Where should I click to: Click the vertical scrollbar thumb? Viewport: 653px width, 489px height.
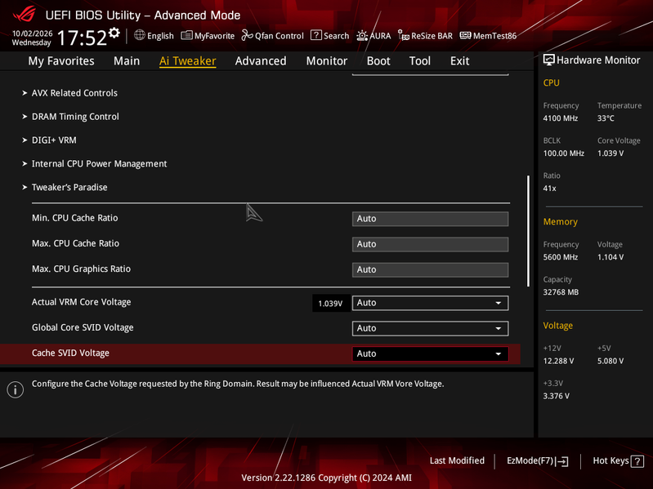tap(529, 231)
